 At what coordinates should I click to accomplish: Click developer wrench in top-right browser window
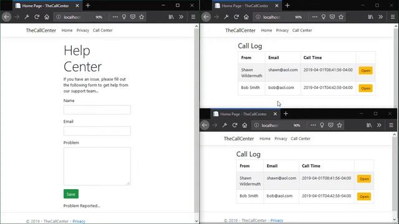pos(226,17)
